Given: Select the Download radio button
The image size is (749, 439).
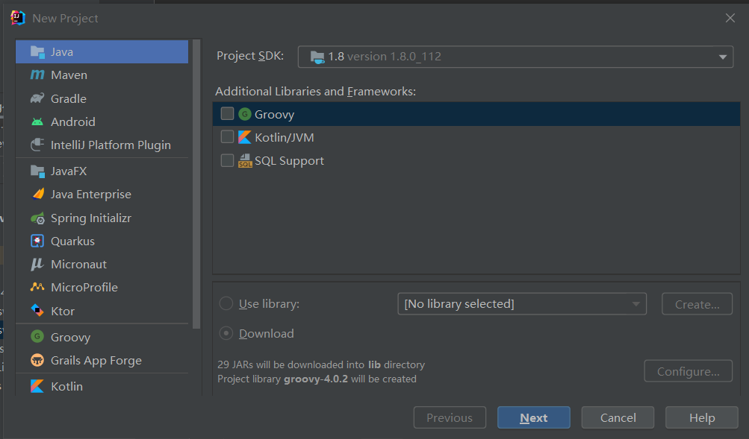Looking at the screenshot, I should [226, 333].
